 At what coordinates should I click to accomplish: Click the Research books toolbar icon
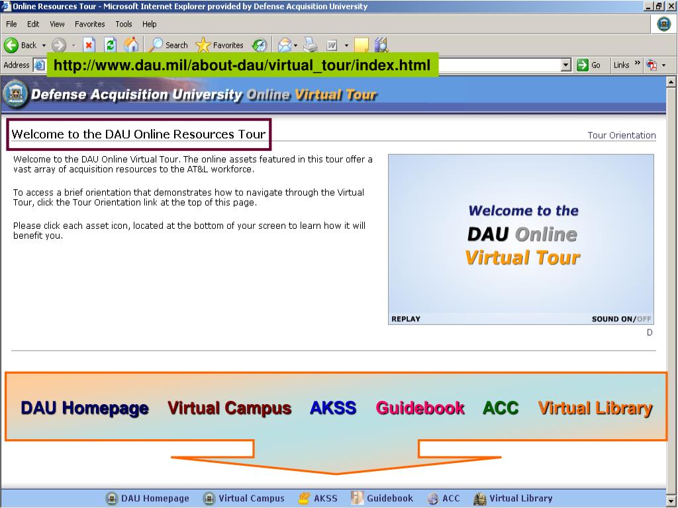(382, 45)
